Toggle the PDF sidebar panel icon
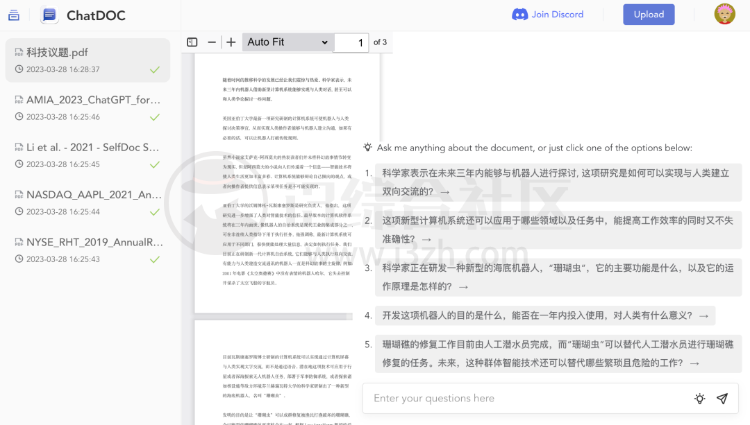The width and height of the screenshot is (750, 425). point(192,42)
